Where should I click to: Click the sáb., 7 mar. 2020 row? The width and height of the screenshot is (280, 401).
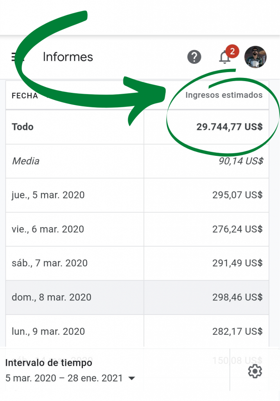coord(137,263)
